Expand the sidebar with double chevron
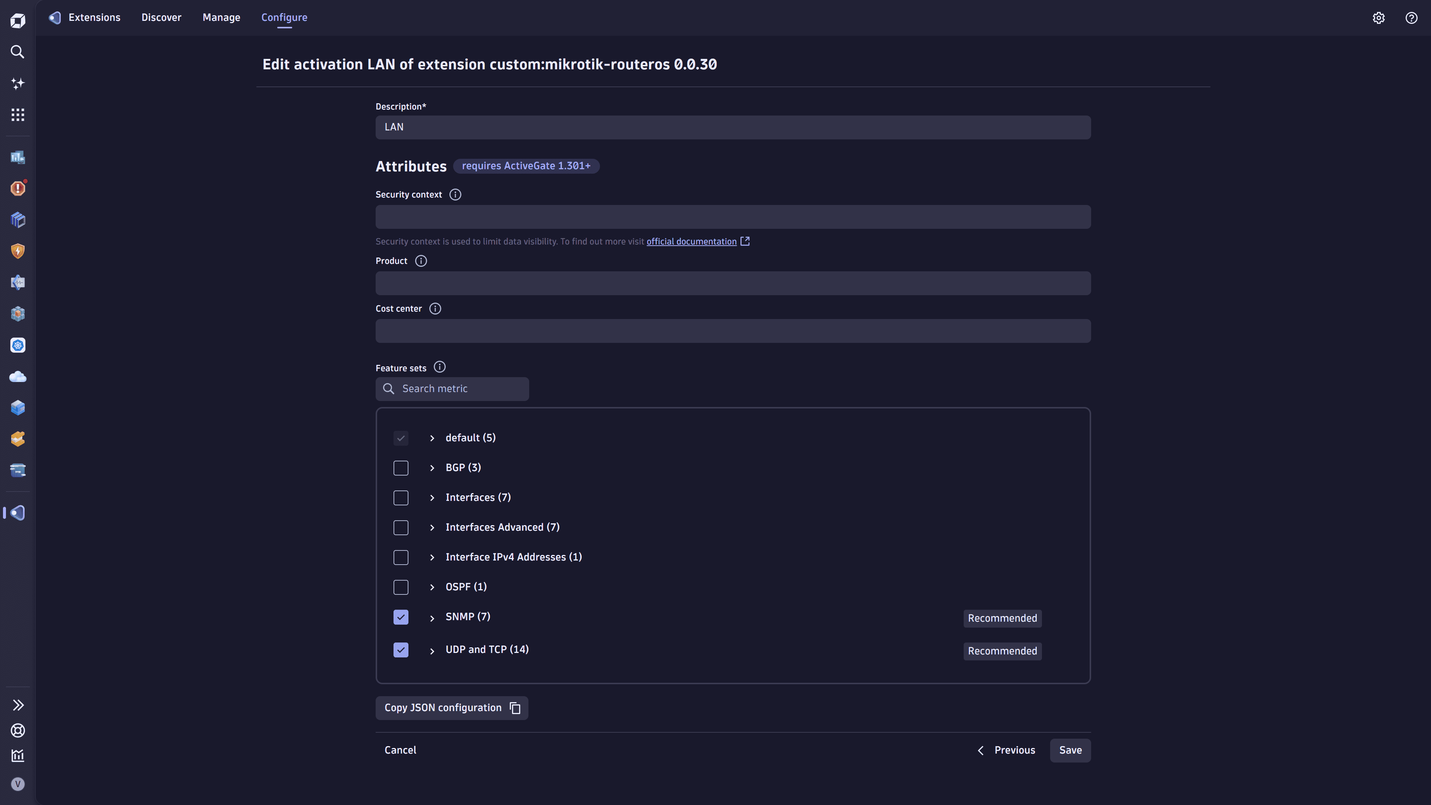Screen dimensions: 1431x805 (18, 705)
